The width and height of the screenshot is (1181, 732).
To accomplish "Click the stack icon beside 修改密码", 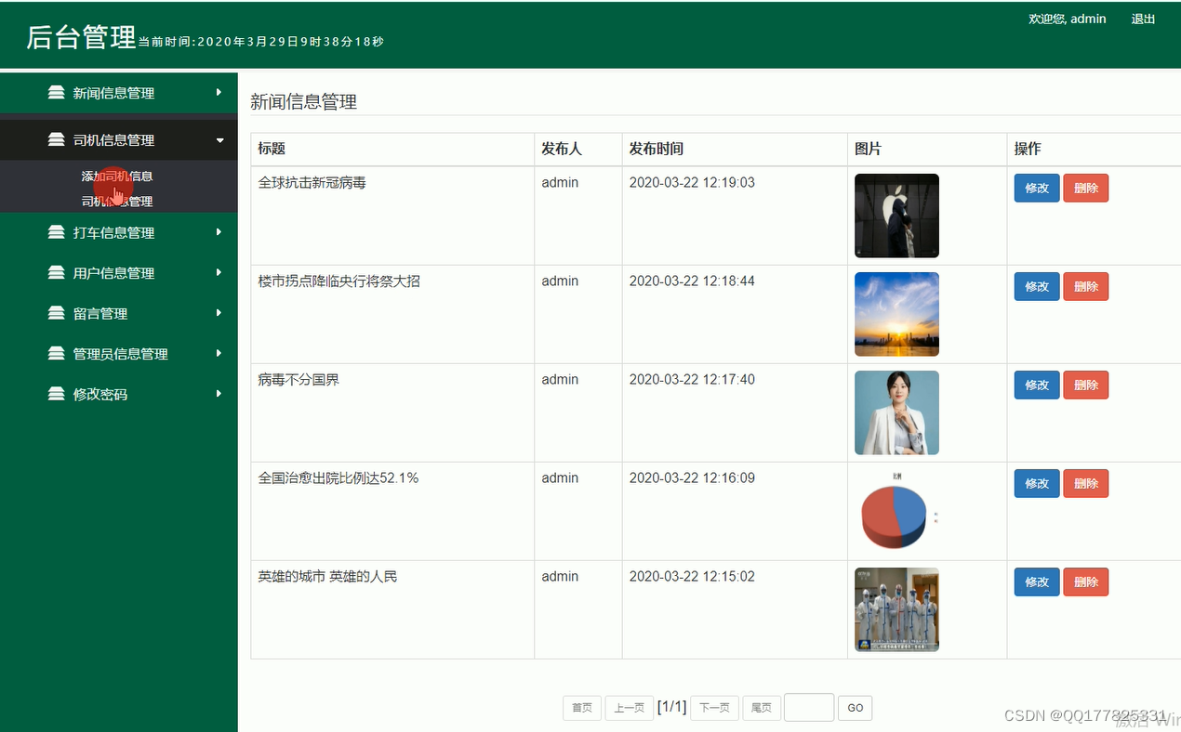I will pos(57,394).
